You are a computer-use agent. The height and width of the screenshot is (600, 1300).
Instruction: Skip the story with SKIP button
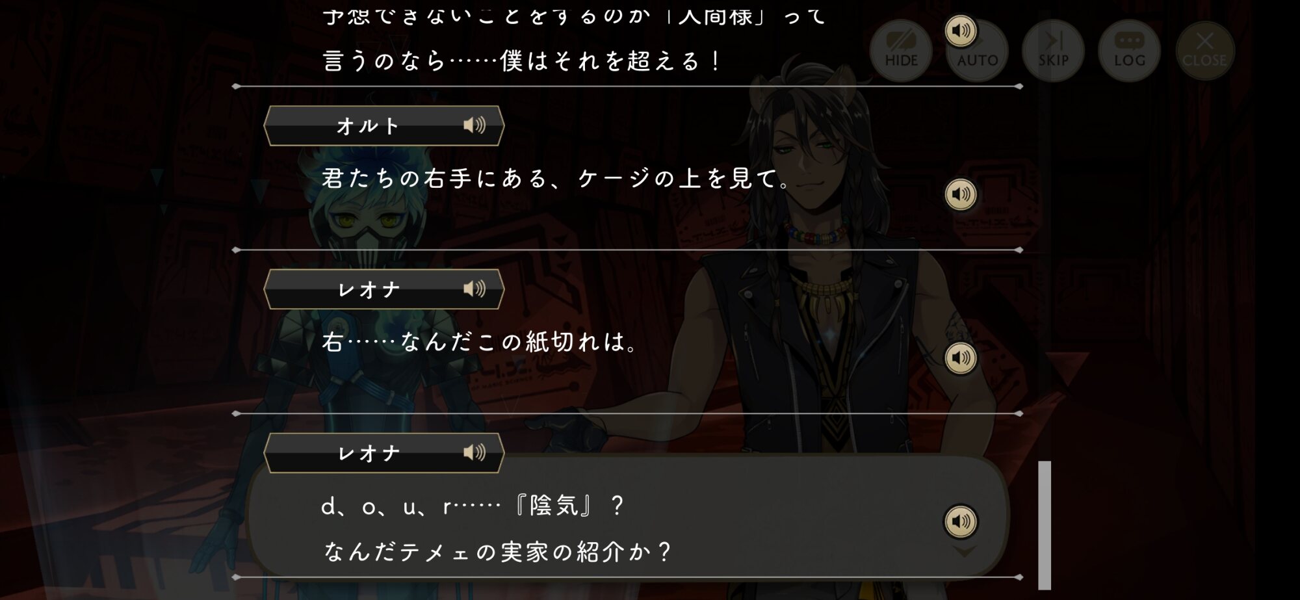[x=1053, y=51]
